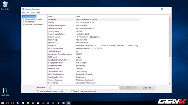The height and width of the screenshot is (105, 188).
Task: Launch Google Chrome from the taskbar
Action: 58,103
